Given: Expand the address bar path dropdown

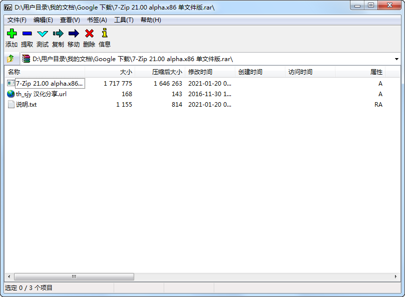Looking at the screenshot, I should pos(396,59).
